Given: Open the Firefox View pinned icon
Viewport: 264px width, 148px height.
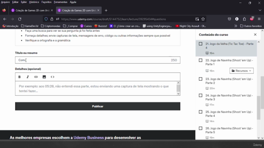Looking at the screenshot, I should pyautogui.click(x=4, y=10).
